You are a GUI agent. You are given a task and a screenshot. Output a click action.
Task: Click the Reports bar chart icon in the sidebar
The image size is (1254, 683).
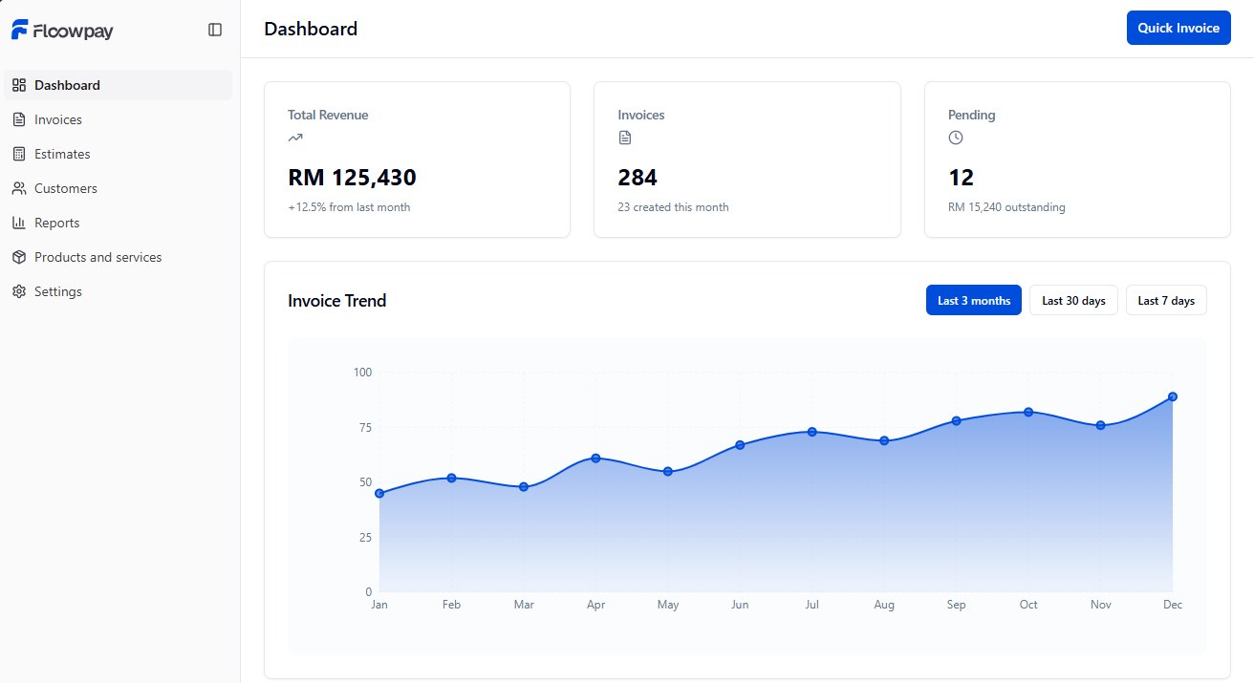click(19, 223)
